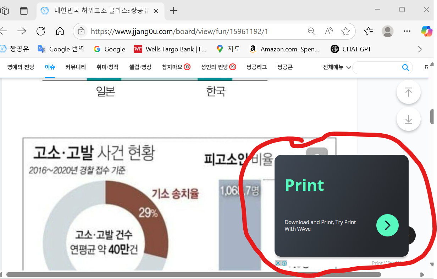The image size is (437, 279).
Task: Open Edge Settings and more menu
Action: (407, 31)
